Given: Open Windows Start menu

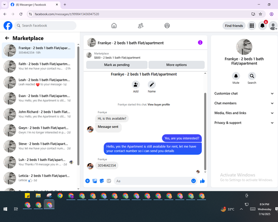Looking at the screenshot, I should coord(6,209).
